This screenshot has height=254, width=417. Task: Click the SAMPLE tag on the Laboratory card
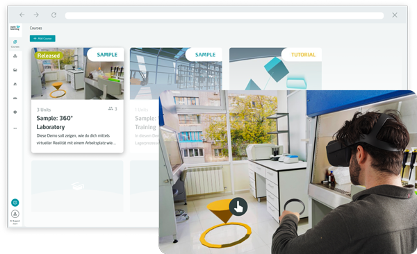point(107,55)
